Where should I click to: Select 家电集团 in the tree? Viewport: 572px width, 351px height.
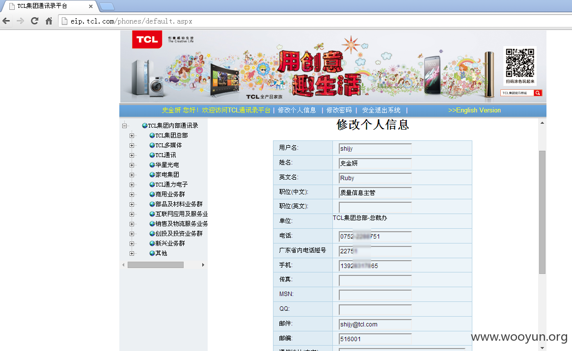(x=167, y=175)
